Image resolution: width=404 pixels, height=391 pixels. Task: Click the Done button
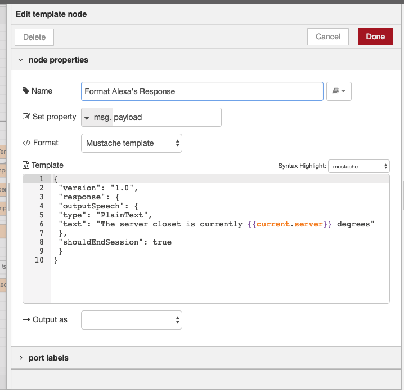point(375,37)
